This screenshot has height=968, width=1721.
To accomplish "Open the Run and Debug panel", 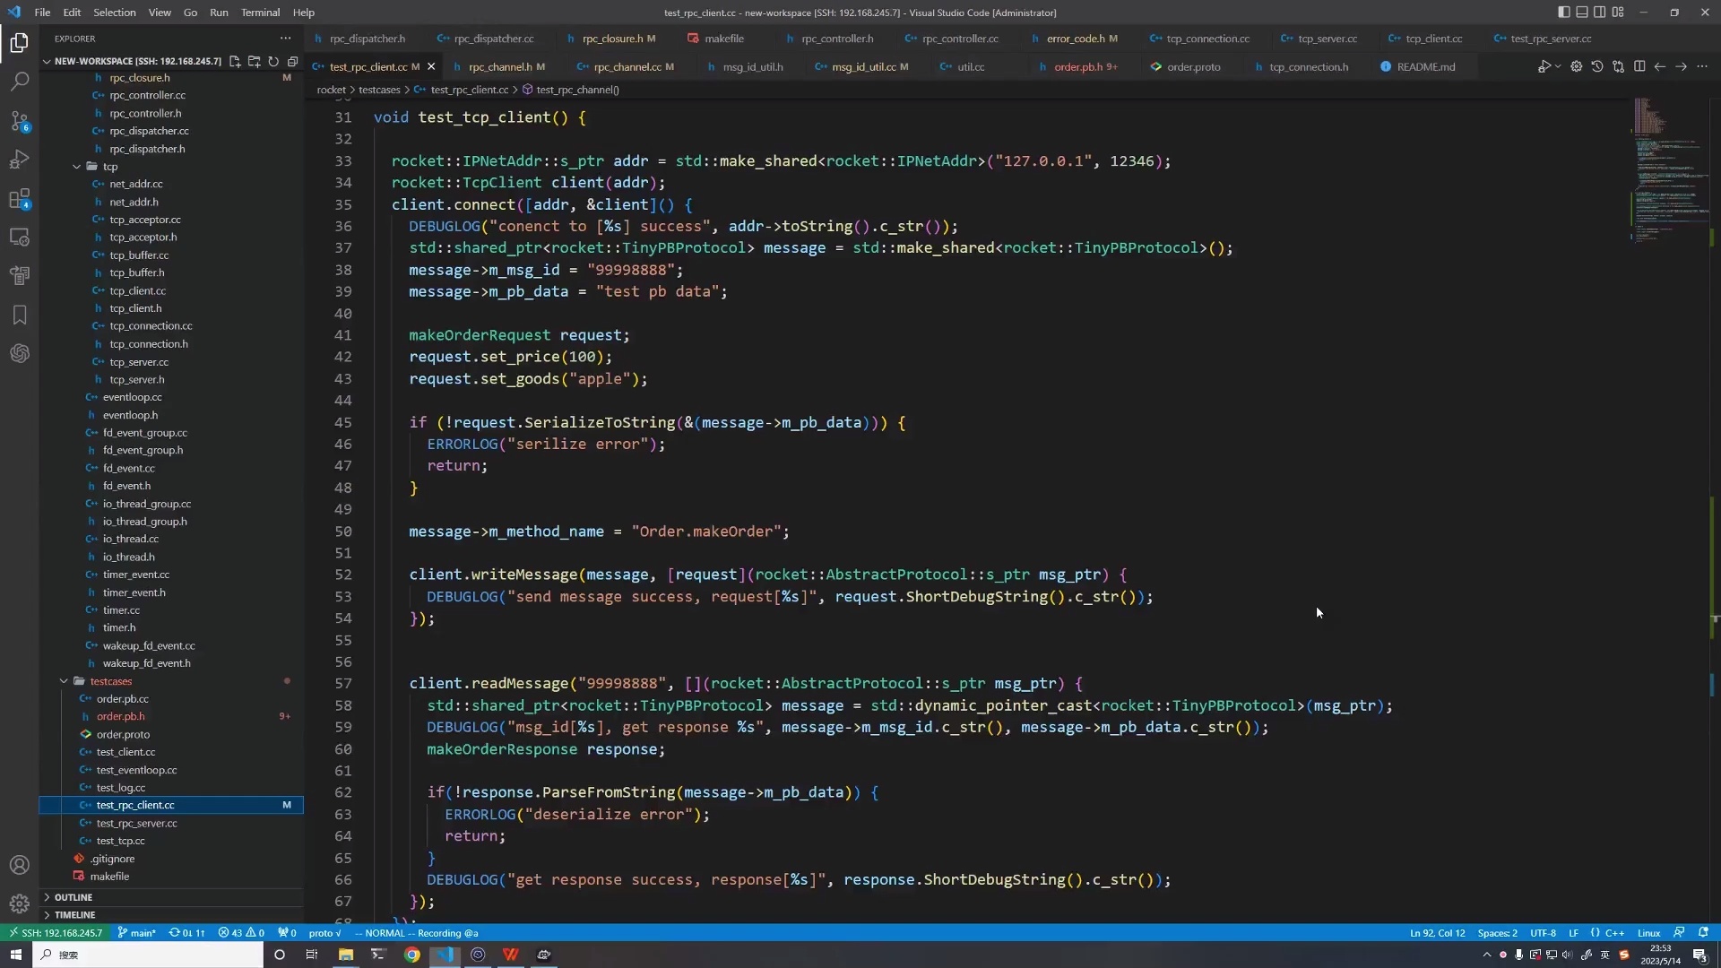I will coord(20,159).
